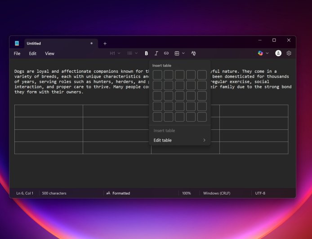The image size is (312, 239).
Task: Click the disabled Insert table entry
Action: point(180,131)
